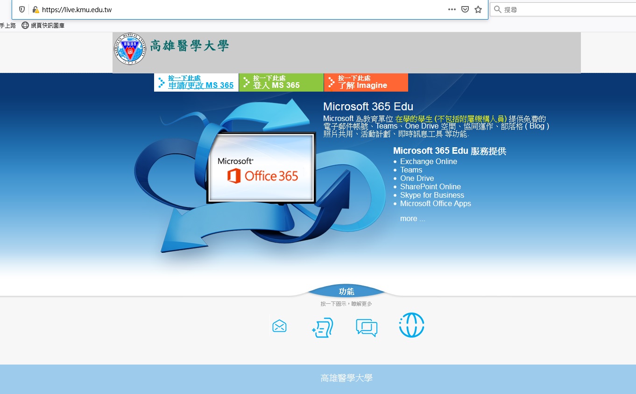Viewport: 636px width, 394px height.
Task: Click the tracking protection shield icon
Action: click(x=22, y=9)
